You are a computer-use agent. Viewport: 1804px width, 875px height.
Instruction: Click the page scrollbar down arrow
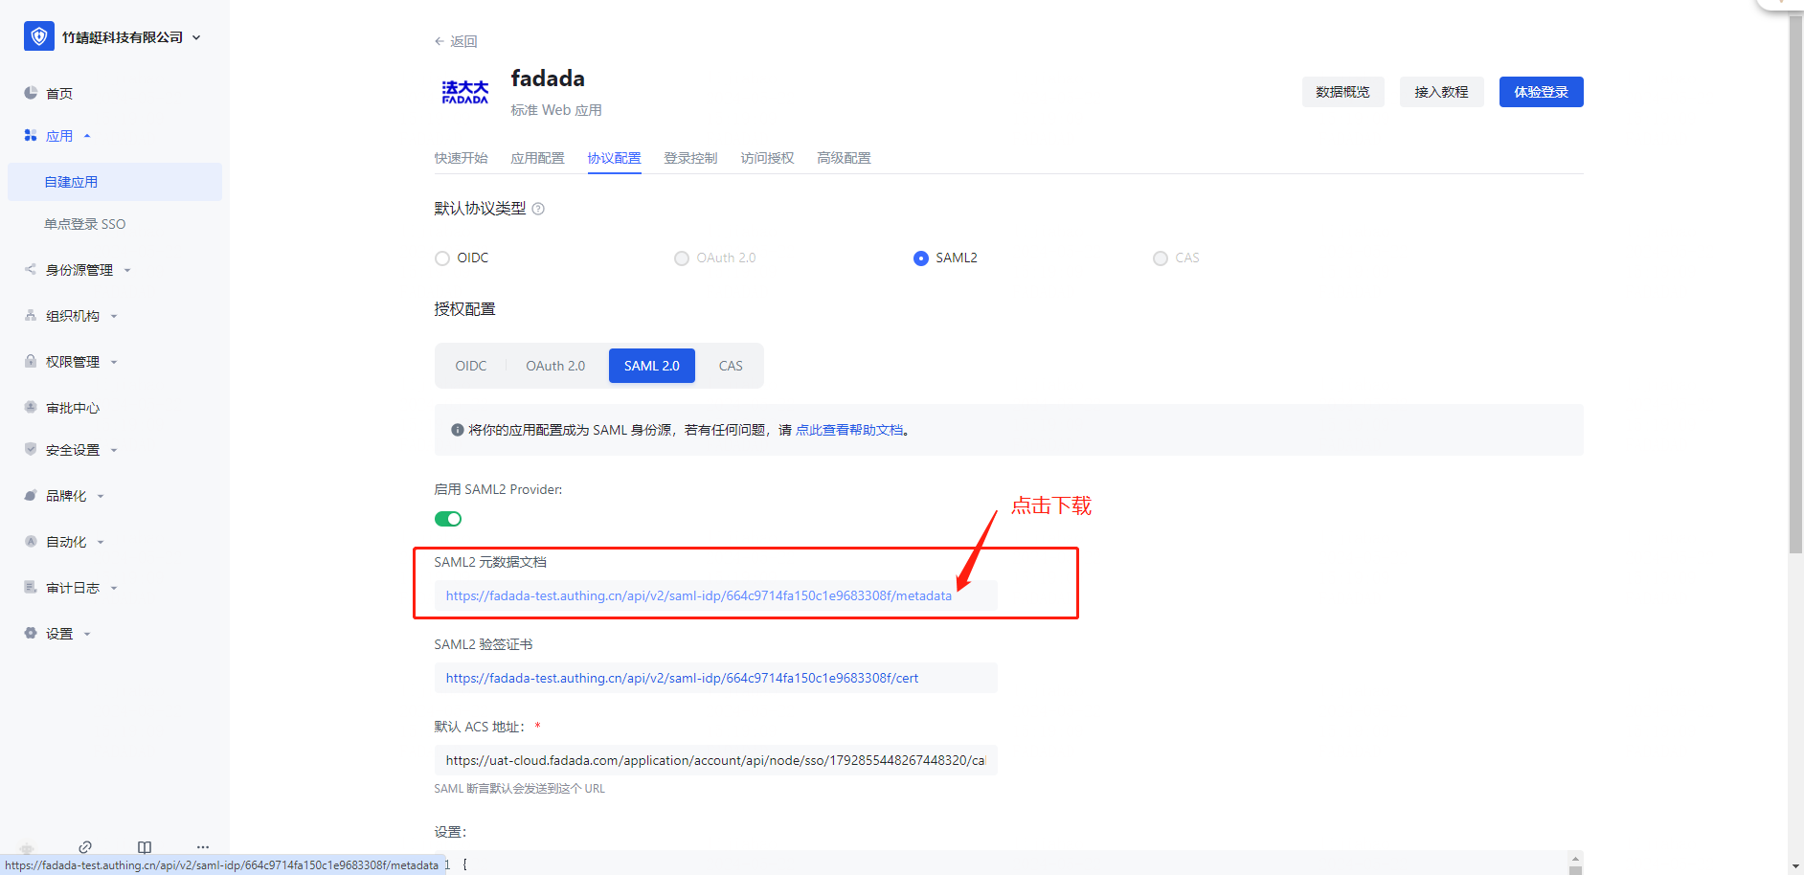(1795, 866)
